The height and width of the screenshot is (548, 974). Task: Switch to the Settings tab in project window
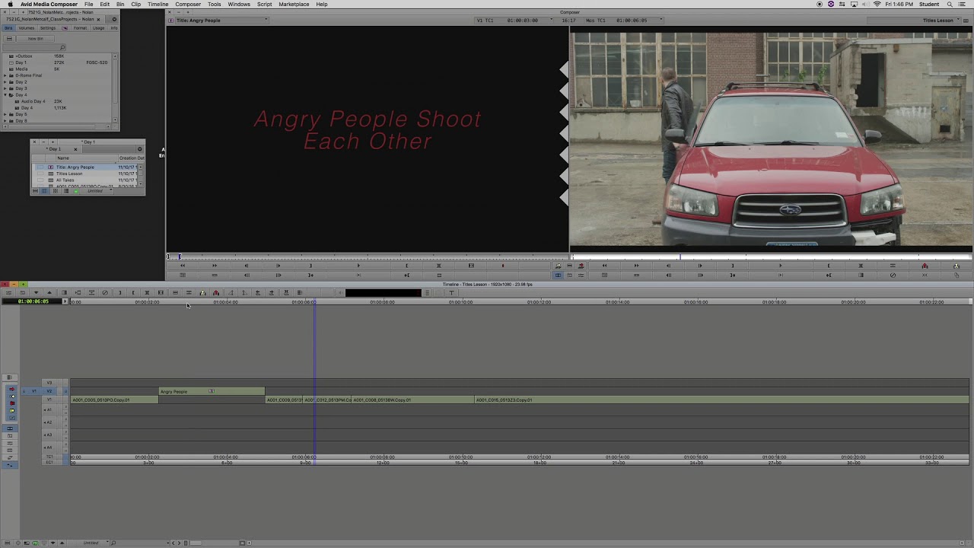tap(48, 28)
